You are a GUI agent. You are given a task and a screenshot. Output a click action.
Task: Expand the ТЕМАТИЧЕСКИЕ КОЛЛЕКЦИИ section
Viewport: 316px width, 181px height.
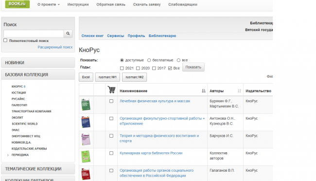38,169
